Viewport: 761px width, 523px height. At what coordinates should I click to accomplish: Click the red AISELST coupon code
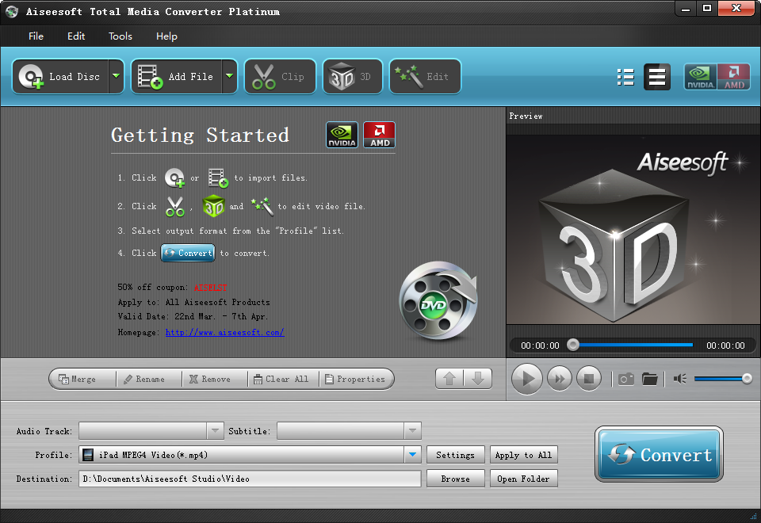[210, 287]
